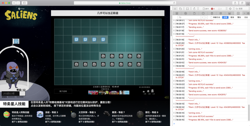Select log line "Progress: 88.16%"
This screenshot has width=250, height=126.
pos(211,119)
